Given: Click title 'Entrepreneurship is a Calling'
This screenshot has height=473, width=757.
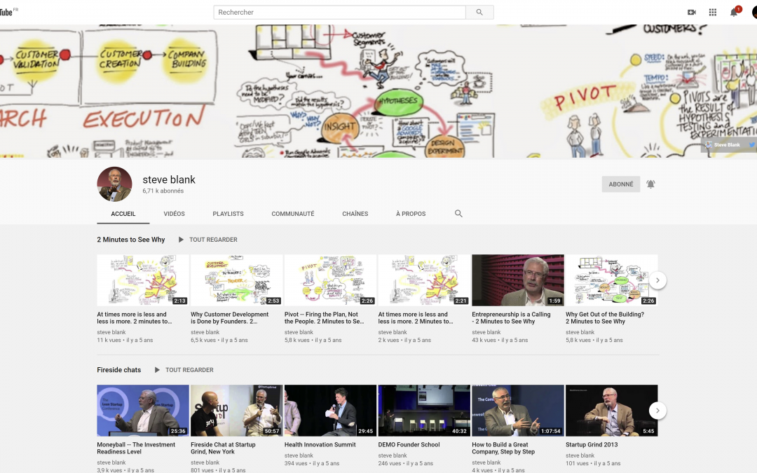Looking at the screenshot, I should [x=511, y=317].
